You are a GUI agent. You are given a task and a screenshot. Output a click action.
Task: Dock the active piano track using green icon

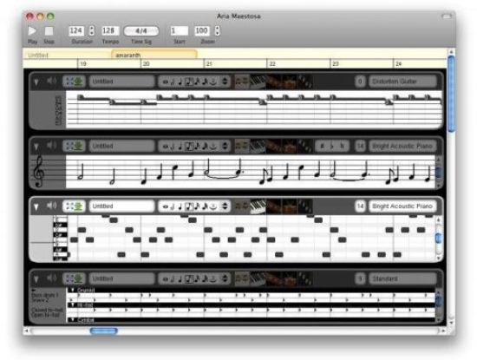click(x=79, y=206)
